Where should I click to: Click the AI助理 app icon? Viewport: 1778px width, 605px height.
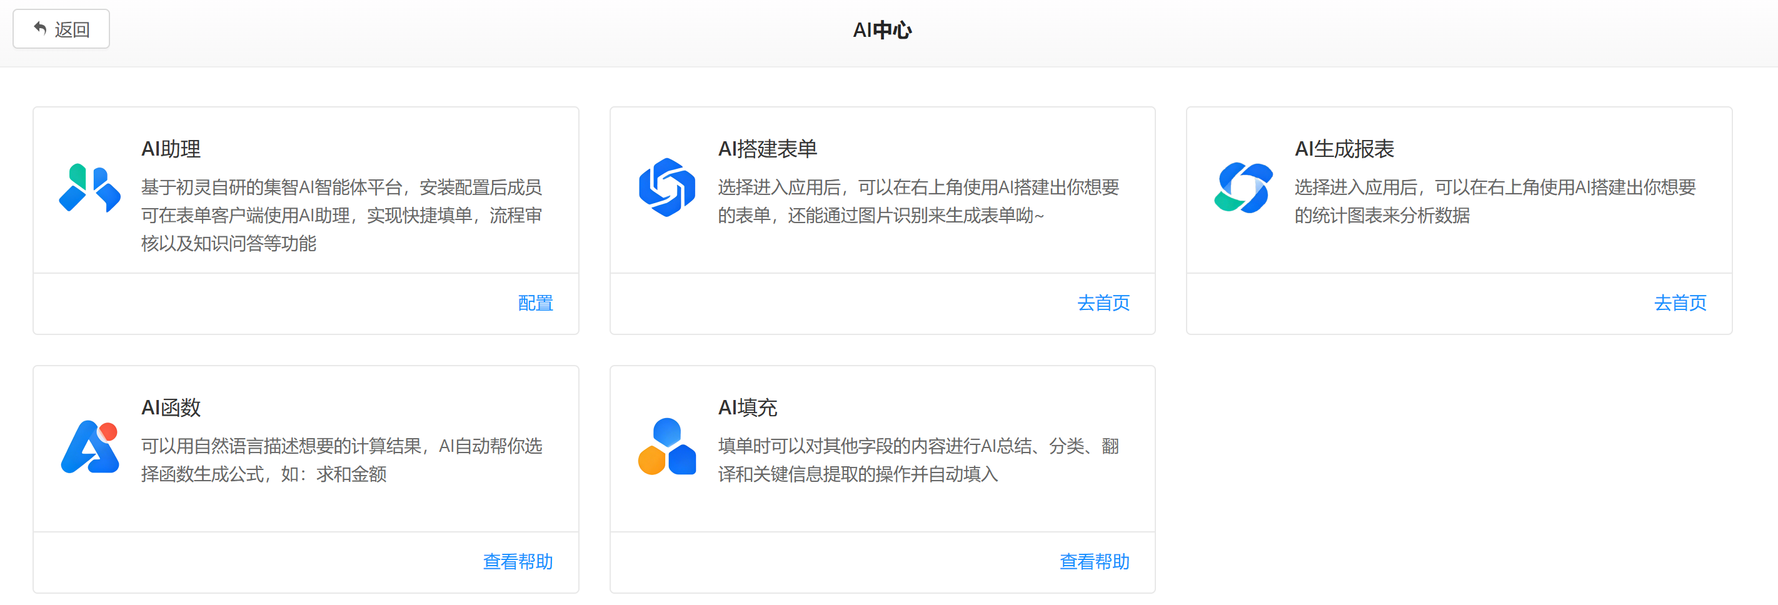click(90, 187)
